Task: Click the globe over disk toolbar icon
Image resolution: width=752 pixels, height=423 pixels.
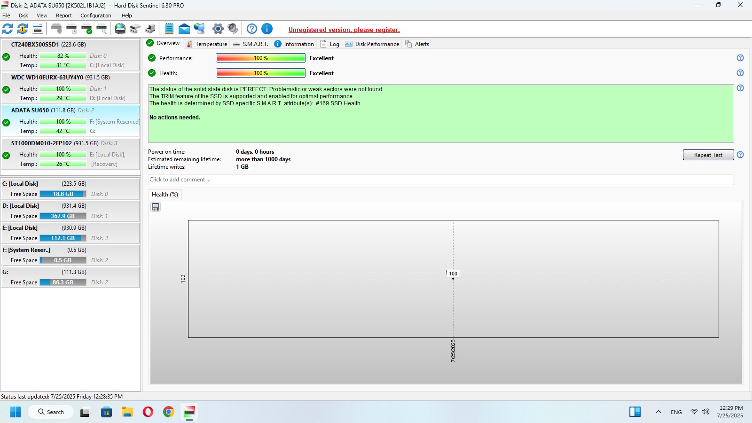Action: (x=120, y=29)
